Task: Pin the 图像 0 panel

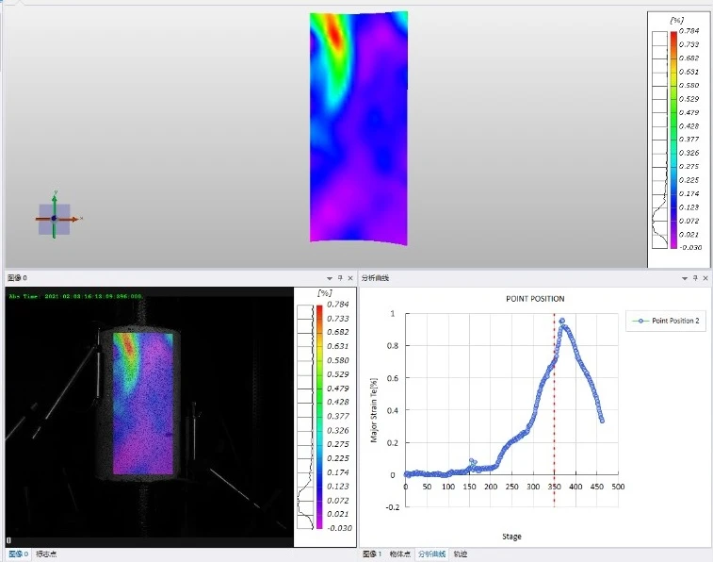Action: pyautogui.click(x=340, y=278)
